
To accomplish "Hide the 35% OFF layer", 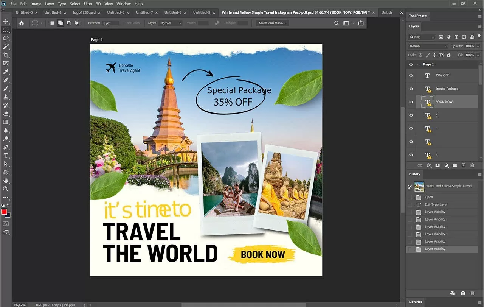I will [x=411, y=76].
